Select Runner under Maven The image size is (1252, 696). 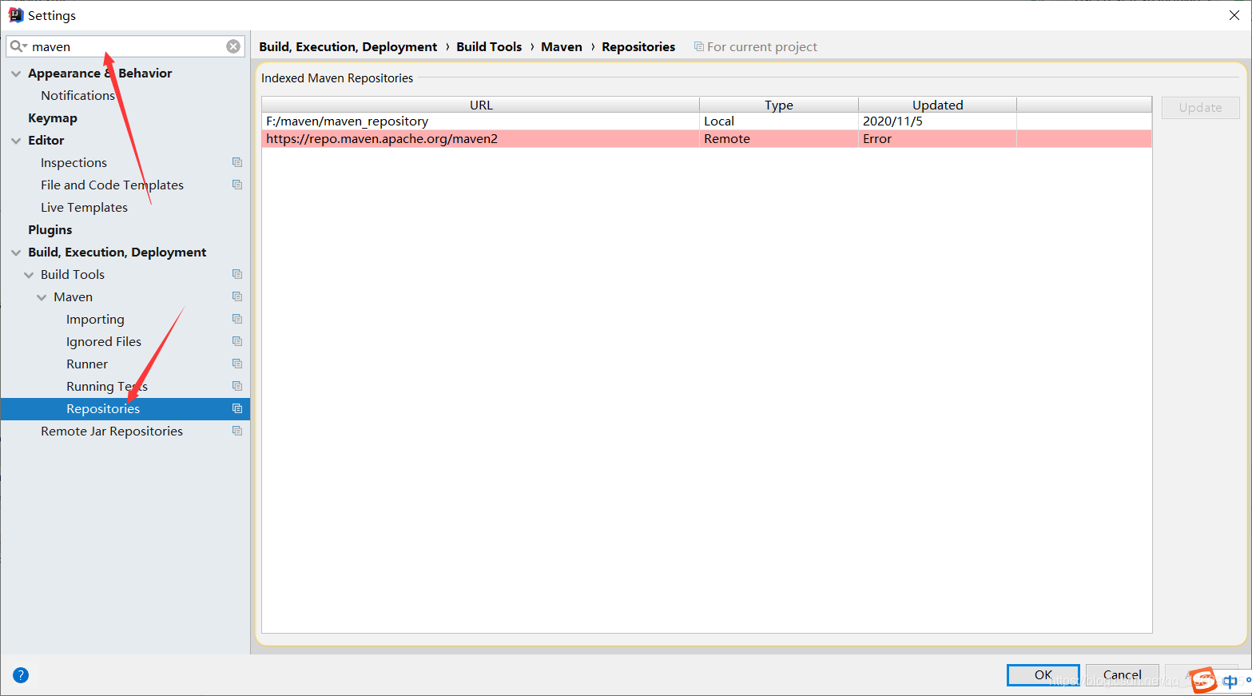87,364
